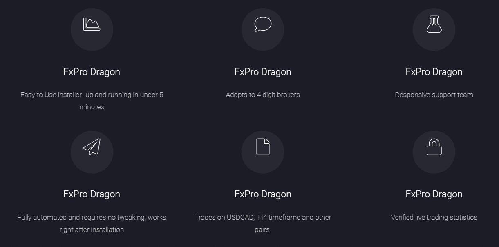Screen dimensions: 499x247
Task: Click the fully automated description text
Action: pos(92,223)
